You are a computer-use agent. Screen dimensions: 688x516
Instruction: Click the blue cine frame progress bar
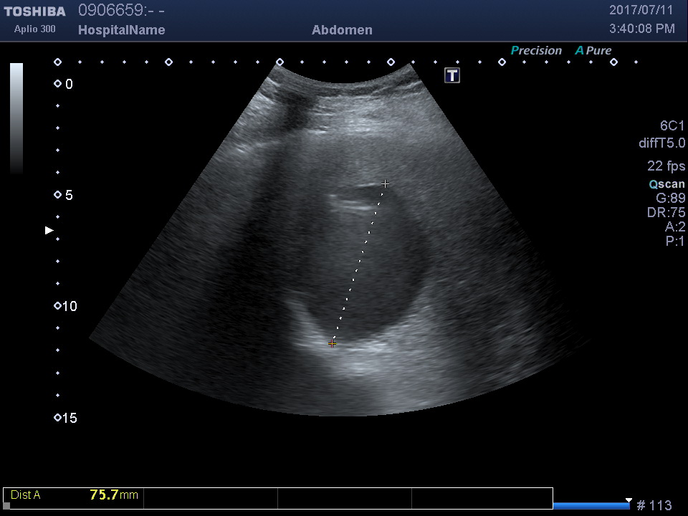pyautogui.click(x=591, y=506)
